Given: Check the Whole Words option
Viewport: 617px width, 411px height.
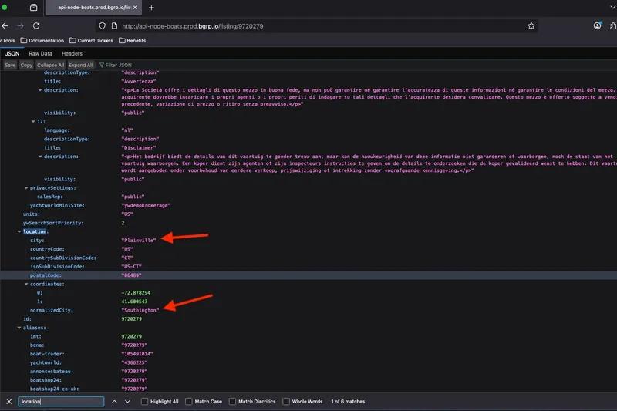Looking at the screenshot, I should click(287, 402).
